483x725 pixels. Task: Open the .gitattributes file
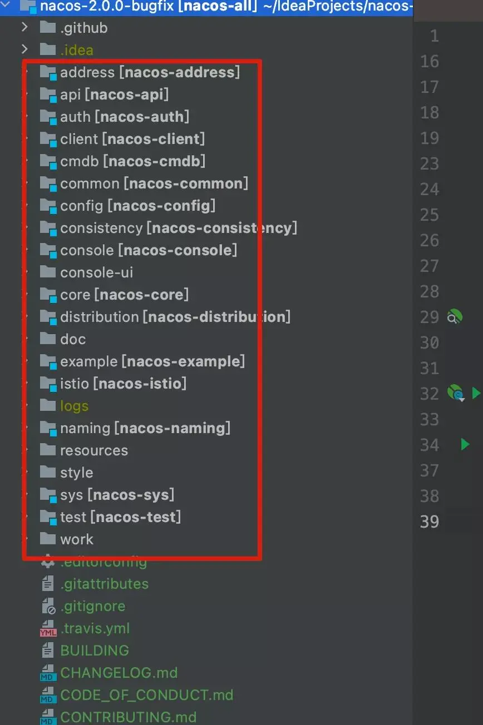pos(104,584)
